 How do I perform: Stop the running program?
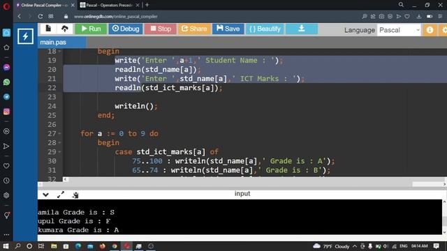(x=161, y=29)
